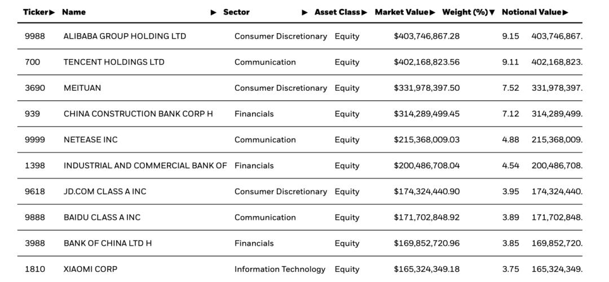Sort table by the Ticker header text
Screen dimensions: 609x282
[x=36, y=12]
